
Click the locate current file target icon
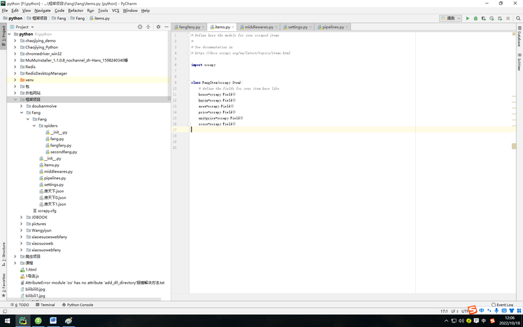tap(140, 27)
